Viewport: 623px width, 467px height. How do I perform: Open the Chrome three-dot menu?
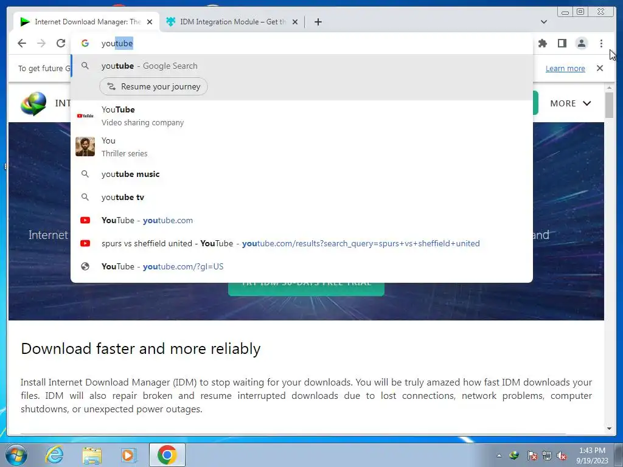601,43
